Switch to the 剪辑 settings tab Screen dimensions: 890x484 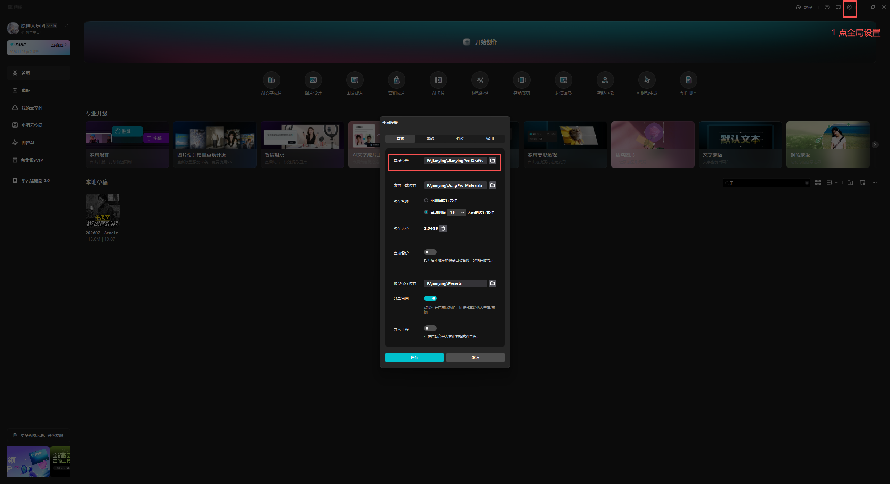[x=430, y=139]
